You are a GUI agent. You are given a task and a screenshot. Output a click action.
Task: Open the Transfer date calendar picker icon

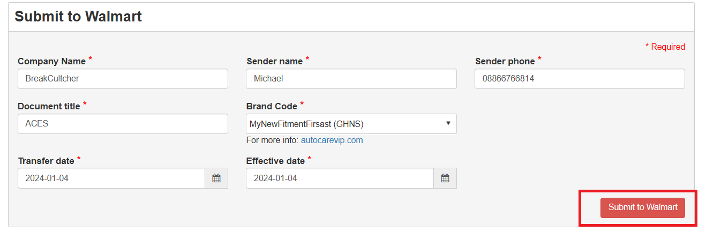pos(216,178)
